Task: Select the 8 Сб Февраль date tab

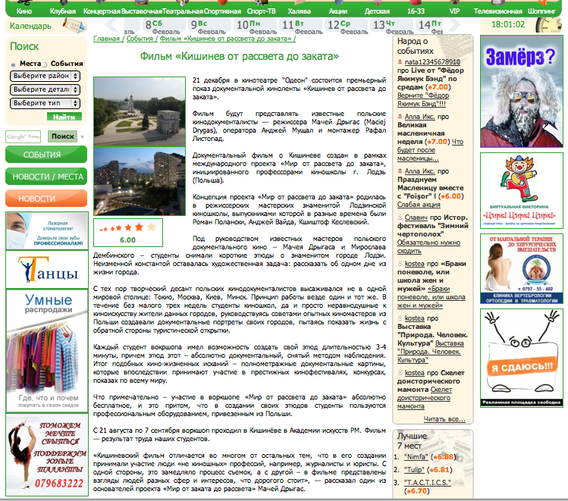Action: pos(162,27)
